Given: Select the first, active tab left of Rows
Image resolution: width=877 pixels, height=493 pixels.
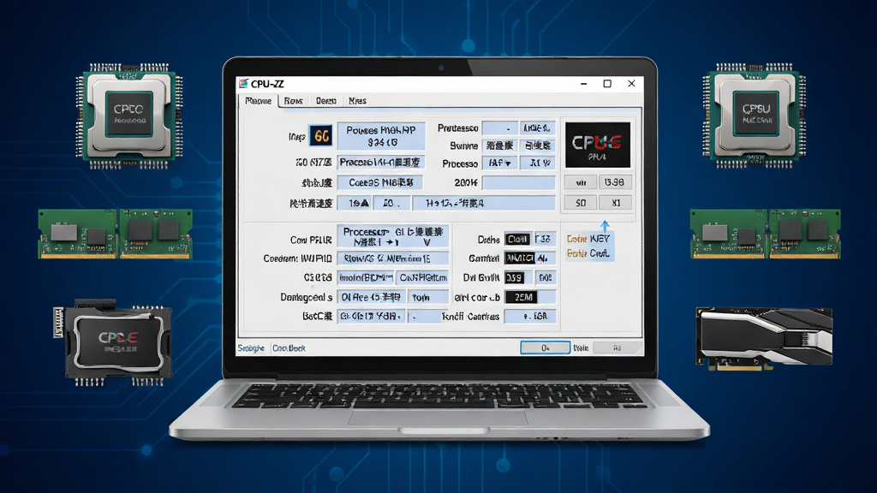Looking at the screenshot, I should point(259,101).
